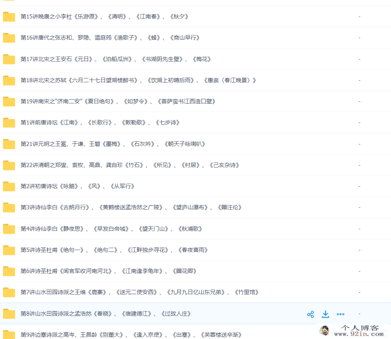Click the folder icon for 第2讲初唐诗坛
Image resolution: width=391 pixels, height=339 pixels.
click(x=9, y=186)
